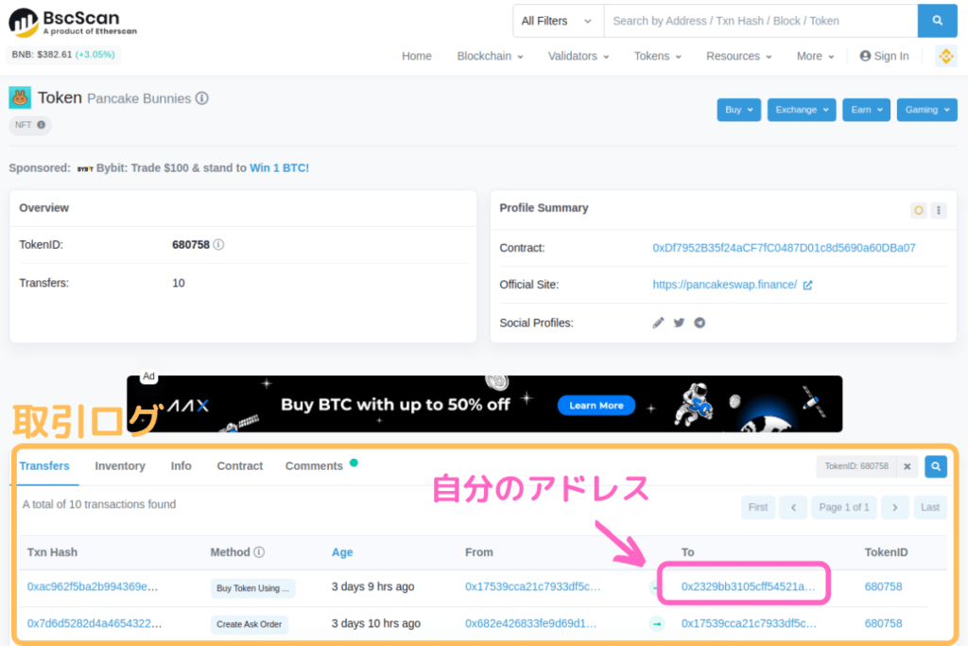Clear the TokenID 680758 filter with X
This screenshot has height=646, width=968.
coord(907,466)
